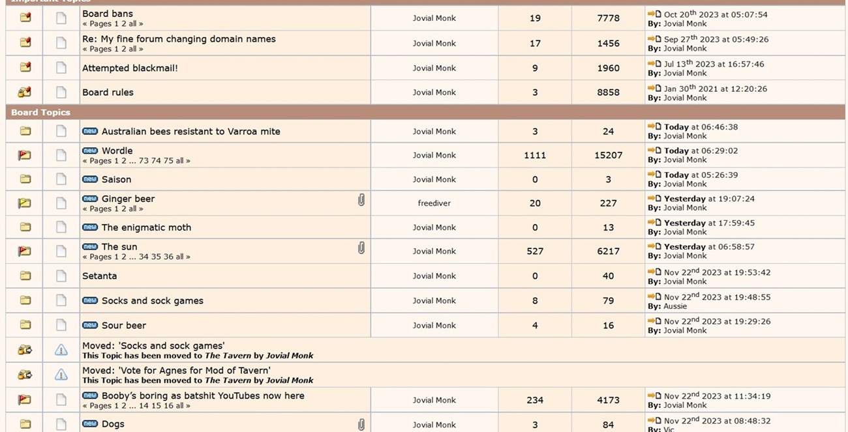This screenshot has width=848, height=432.
Task: Click the warning triangle icon for moved Socks topic
Action: [61, 350]
